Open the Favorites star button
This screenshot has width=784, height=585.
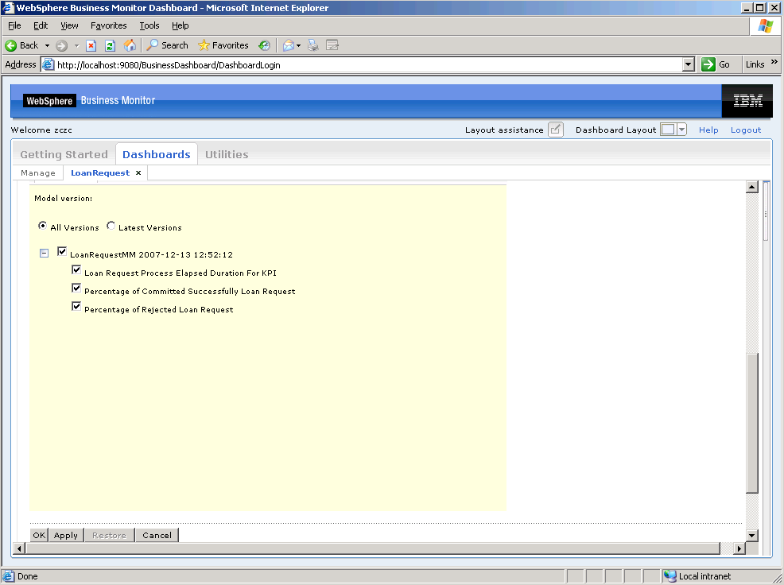[x=223, y=45]
